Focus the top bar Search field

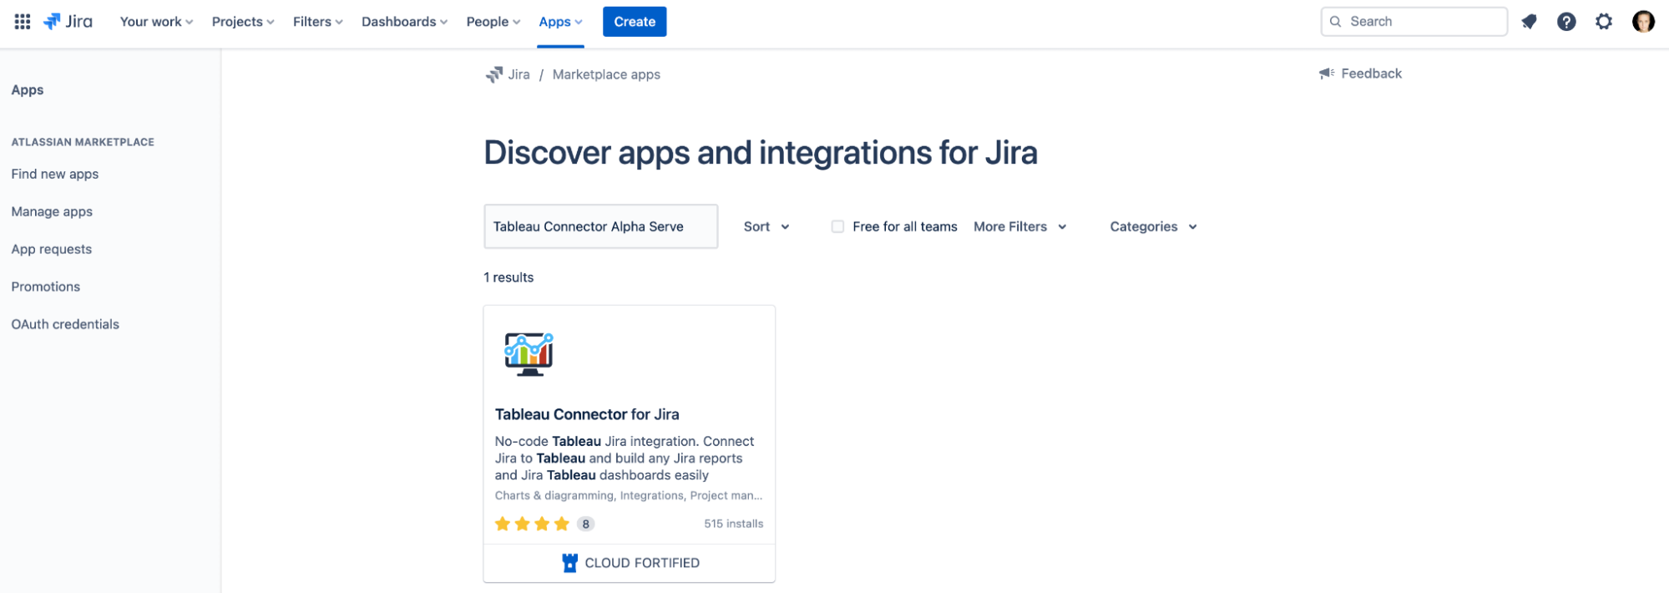pos(1414,22)
